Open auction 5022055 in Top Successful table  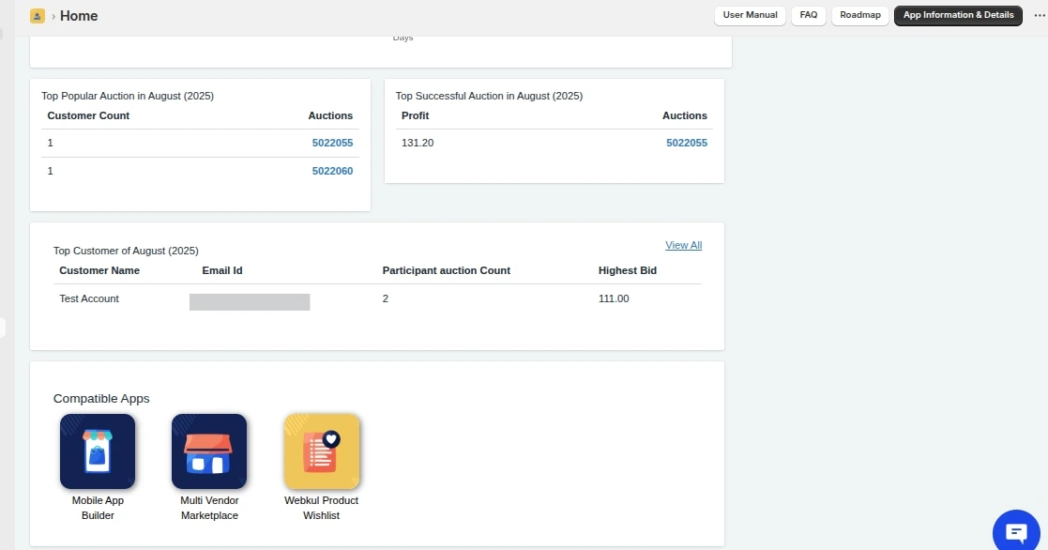687,142
